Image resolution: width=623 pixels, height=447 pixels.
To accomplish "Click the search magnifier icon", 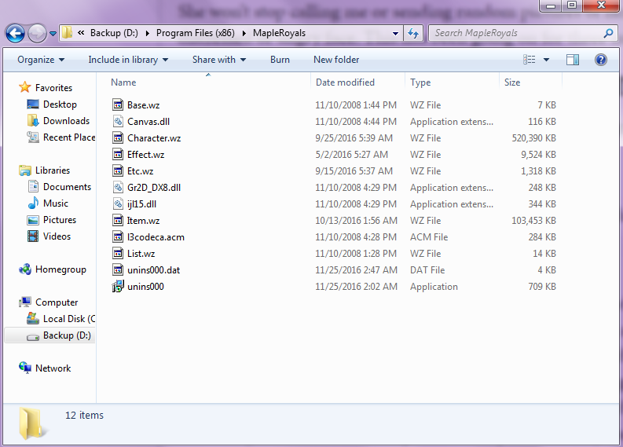I will point(608,33).
